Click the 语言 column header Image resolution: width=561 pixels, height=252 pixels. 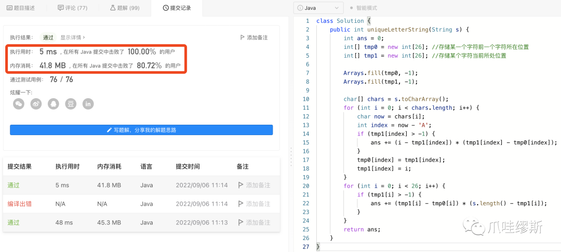click(146, 166)
